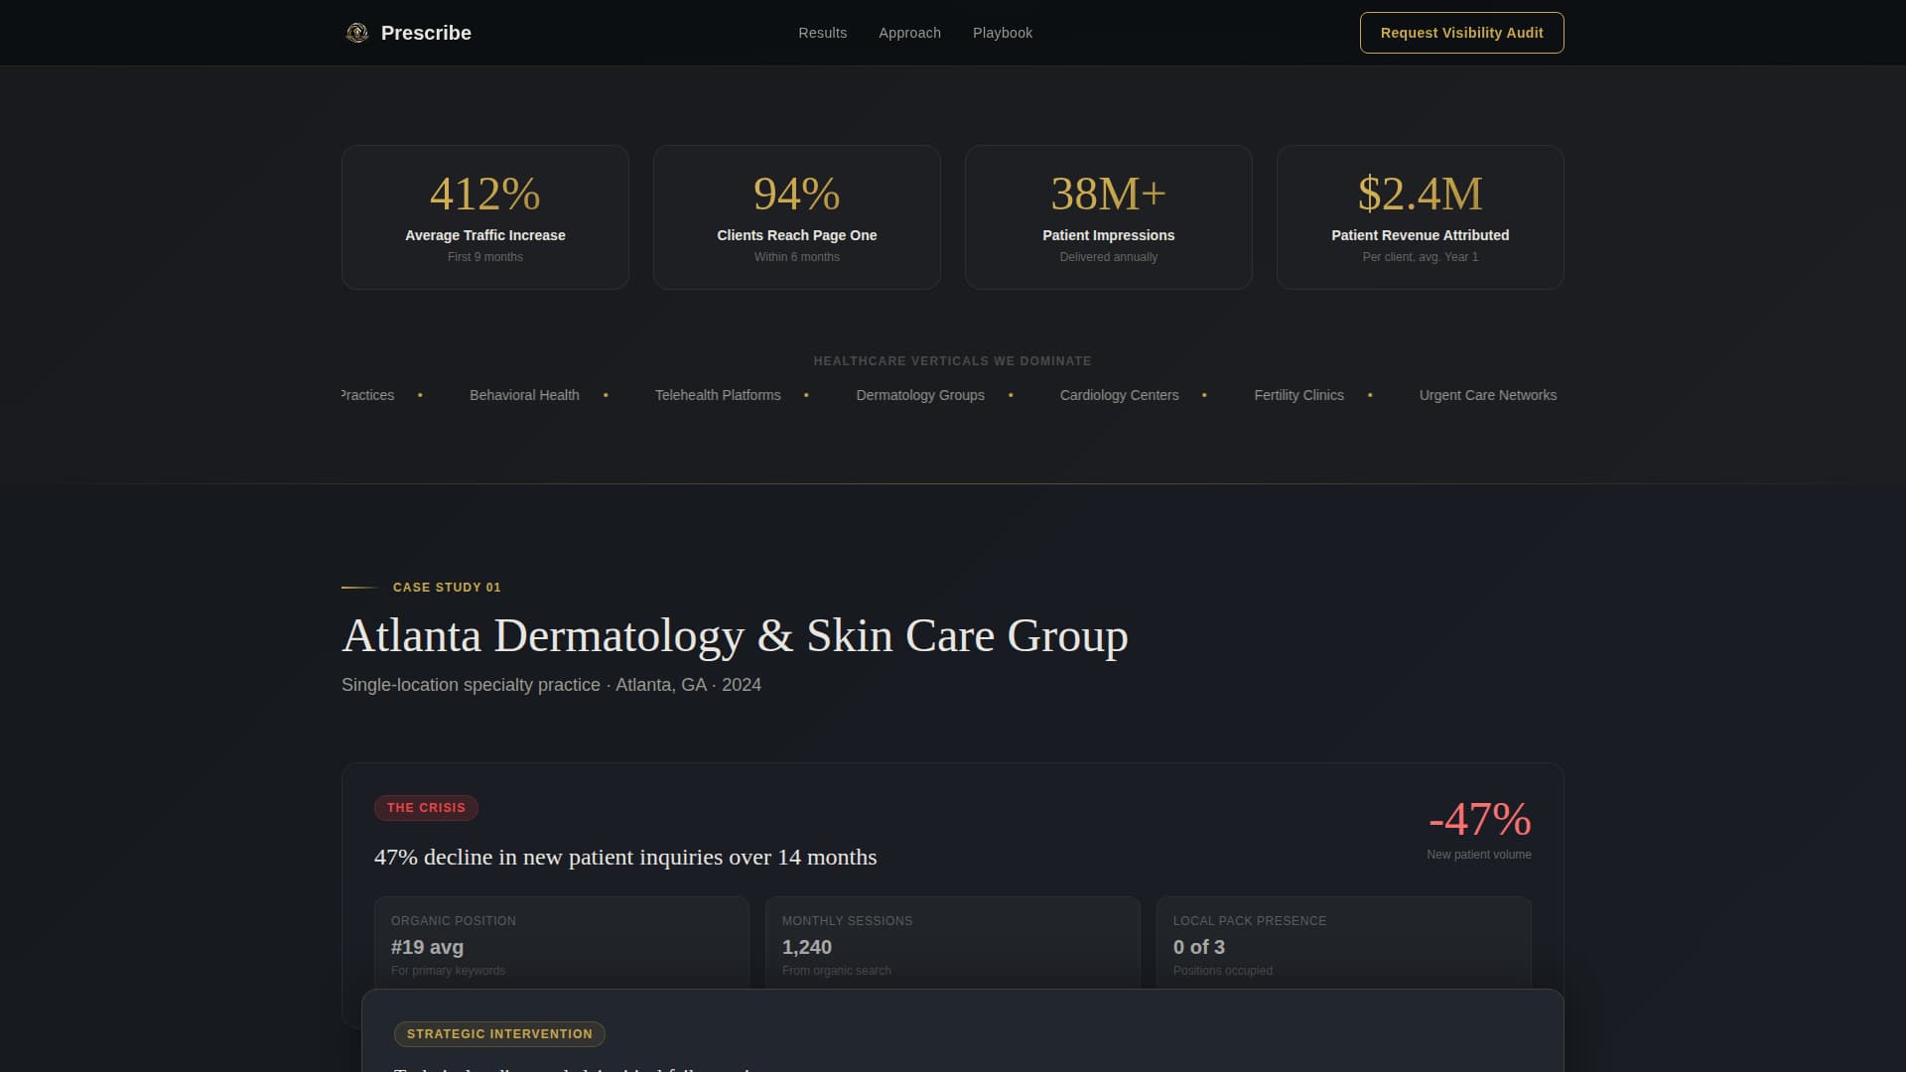
Task: Select the 412% Average Traffic Increase card
Action: pos(485,217)
